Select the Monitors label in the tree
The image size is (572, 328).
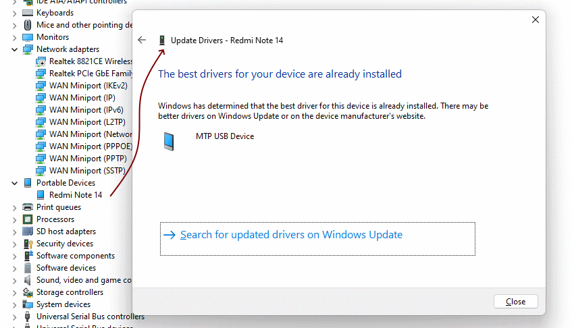53,37
